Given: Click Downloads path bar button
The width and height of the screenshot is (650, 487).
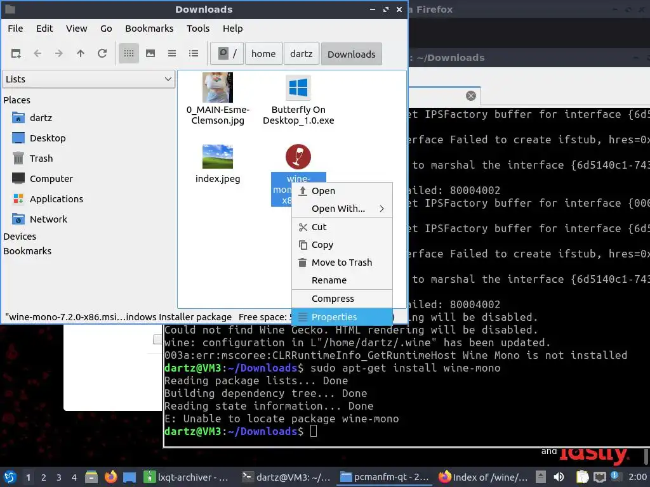Looking at the screenshot, I should click(x=352, y=54).
